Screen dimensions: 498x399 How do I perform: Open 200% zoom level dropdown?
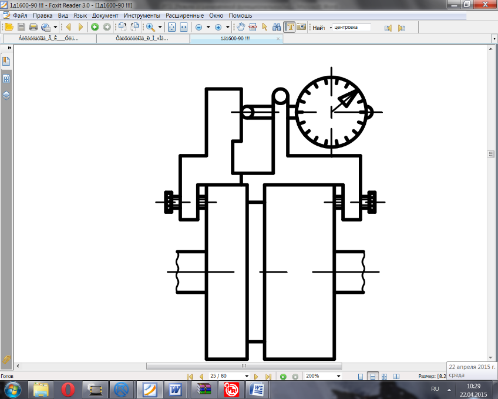coord(339,376)
